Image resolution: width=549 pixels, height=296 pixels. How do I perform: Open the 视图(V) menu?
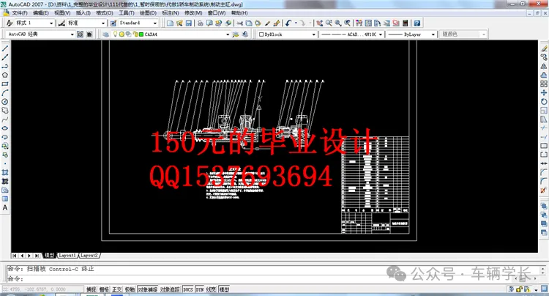62,13
